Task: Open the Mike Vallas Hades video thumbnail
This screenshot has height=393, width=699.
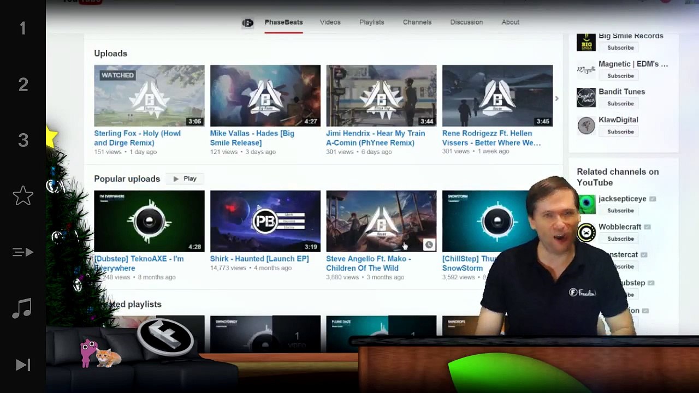Action: click(265, 96)
